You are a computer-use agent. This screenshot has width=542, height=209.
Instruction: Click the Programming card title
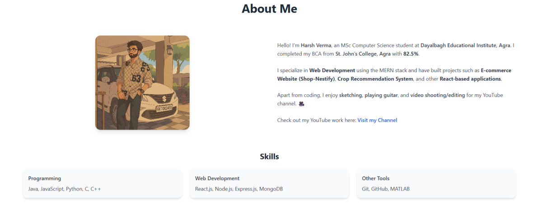(x=45, y=178)
